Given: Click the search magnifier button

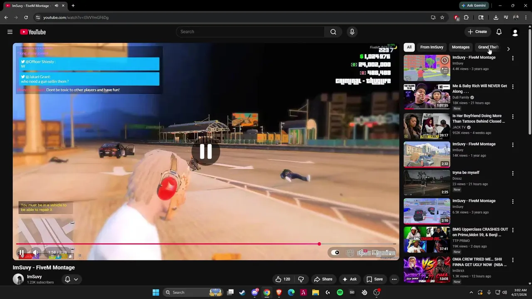Looking at the screenshot, I should coord(333,32).
